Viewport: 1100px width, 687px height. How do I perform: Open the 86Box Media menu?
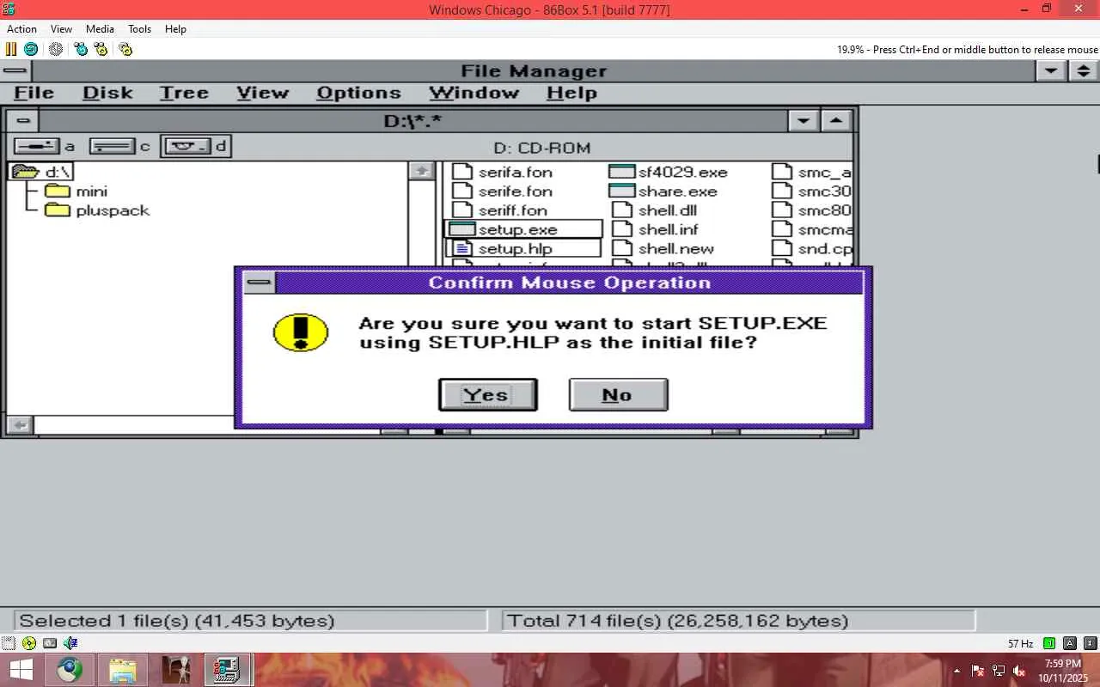point(100,29)
